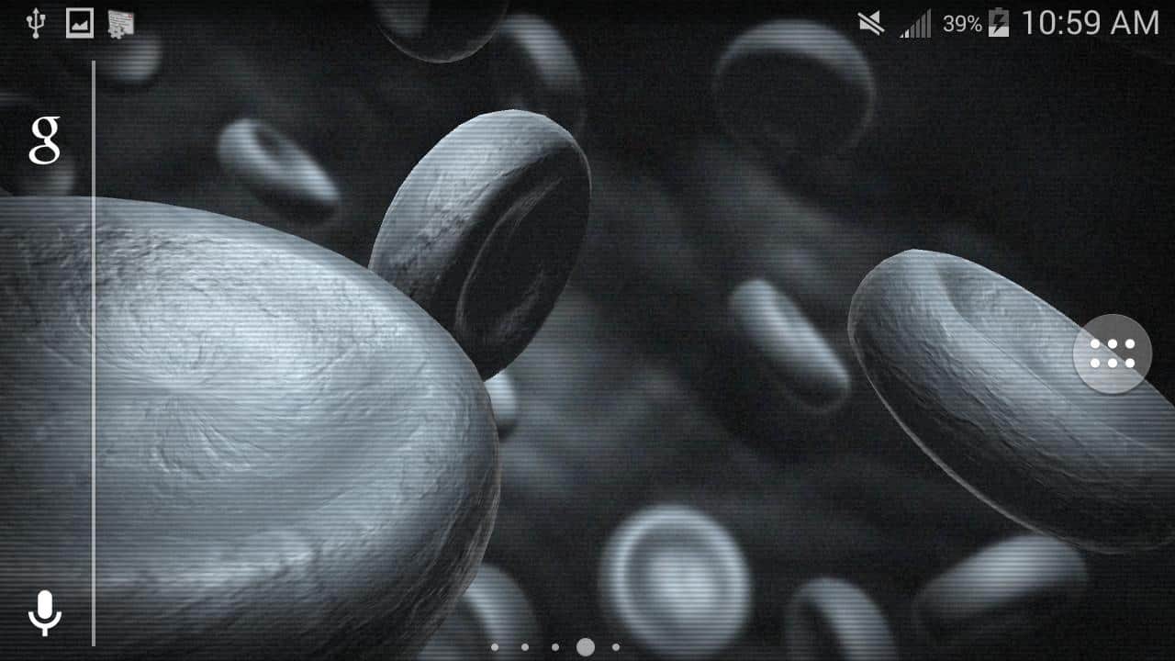Tap the gear document notification icon
The width and height of the screenshot is (1175, 661).
tap(121, 24)
